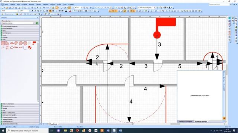Expand the Пожарная техника stencil
The image size is (238, 133).
[20, 106]
